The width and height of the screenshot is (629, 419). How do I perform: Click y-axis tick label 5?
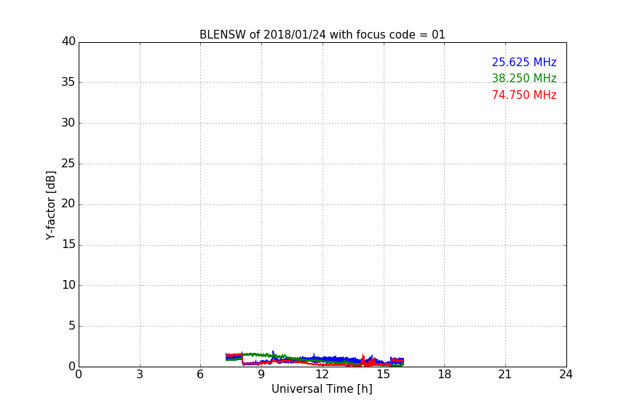tap(72, 326)
